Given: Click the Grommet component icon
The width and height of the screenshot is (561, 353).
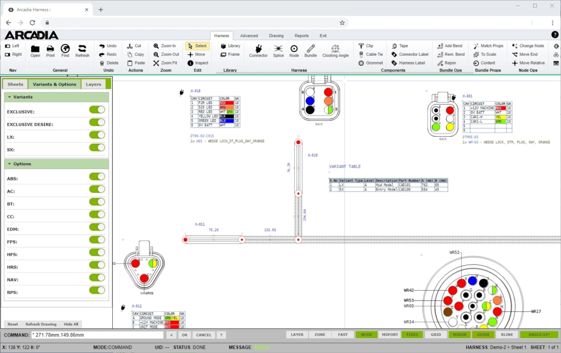Looking at the screenshot, I should coord(362,63).
